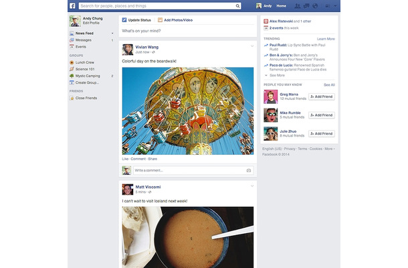Image resolution: width=408 pixels, height=268 pixels.
Task: Click trending arrow icon beside Paul Rudd
Action: click(x=266, y=45)
